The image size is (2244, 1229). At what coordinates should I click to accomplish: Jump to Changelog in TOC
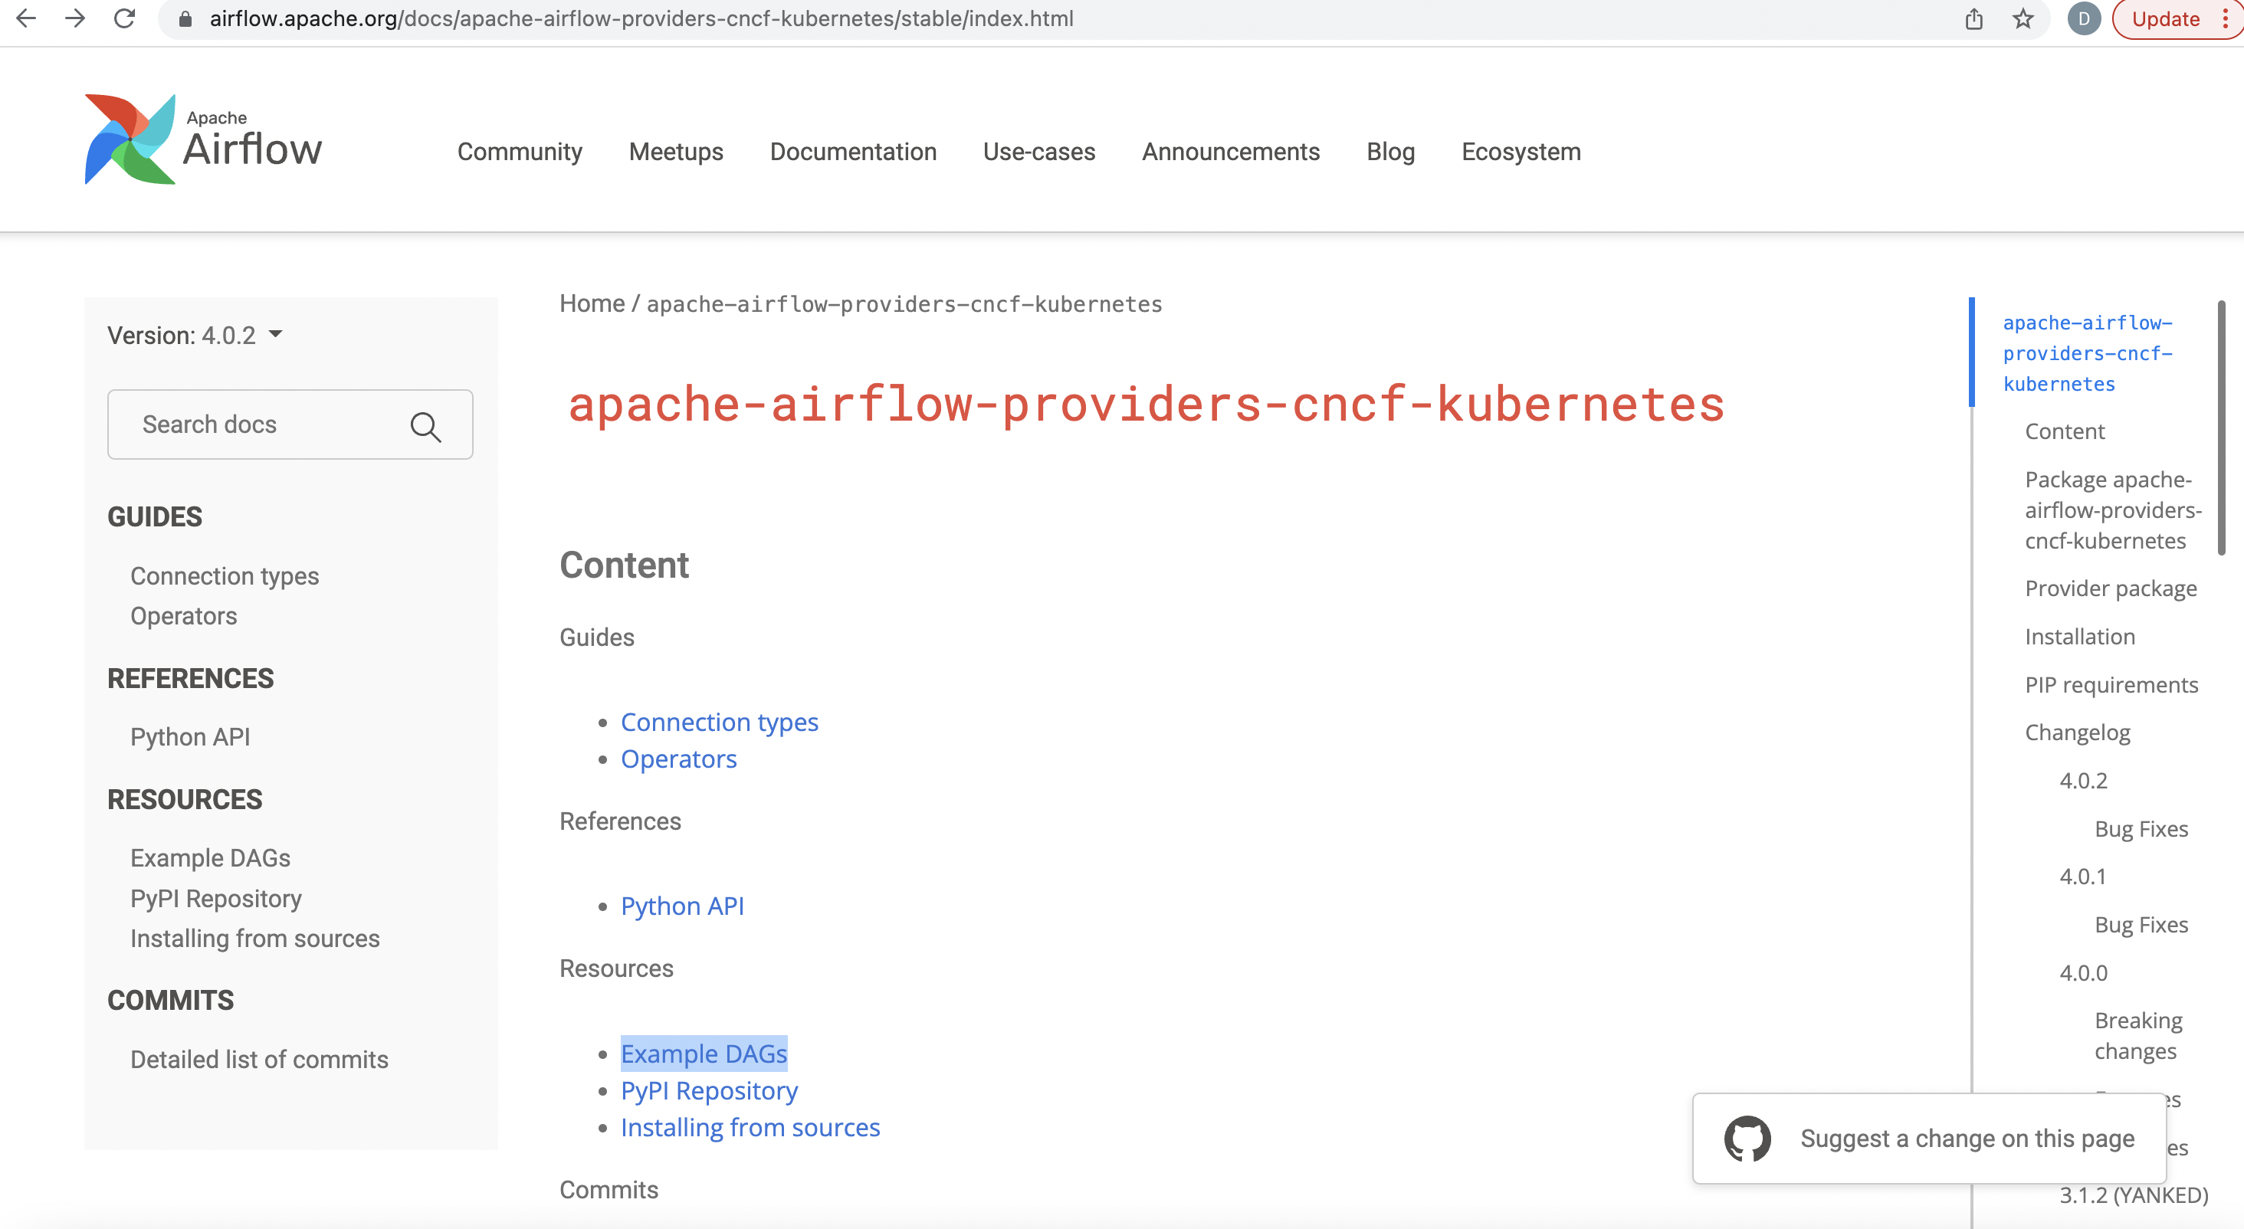coord(2078,732)
